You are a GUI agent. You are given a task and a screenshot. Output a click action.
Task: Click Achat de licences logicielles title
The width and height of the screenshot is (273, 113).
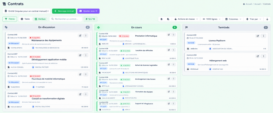(146, 65)
